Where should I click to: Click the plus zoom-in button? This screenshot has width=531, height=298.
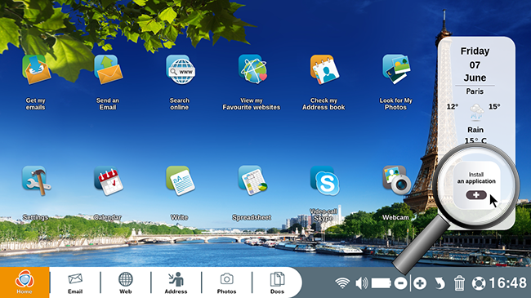(x=420, y=283)
